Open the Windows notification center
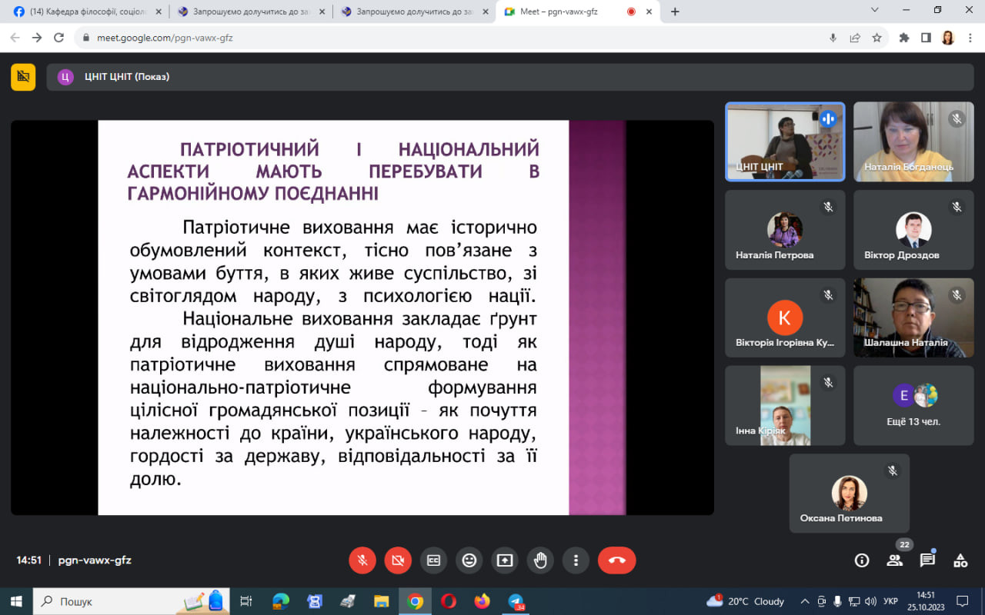 click(962, 601)
